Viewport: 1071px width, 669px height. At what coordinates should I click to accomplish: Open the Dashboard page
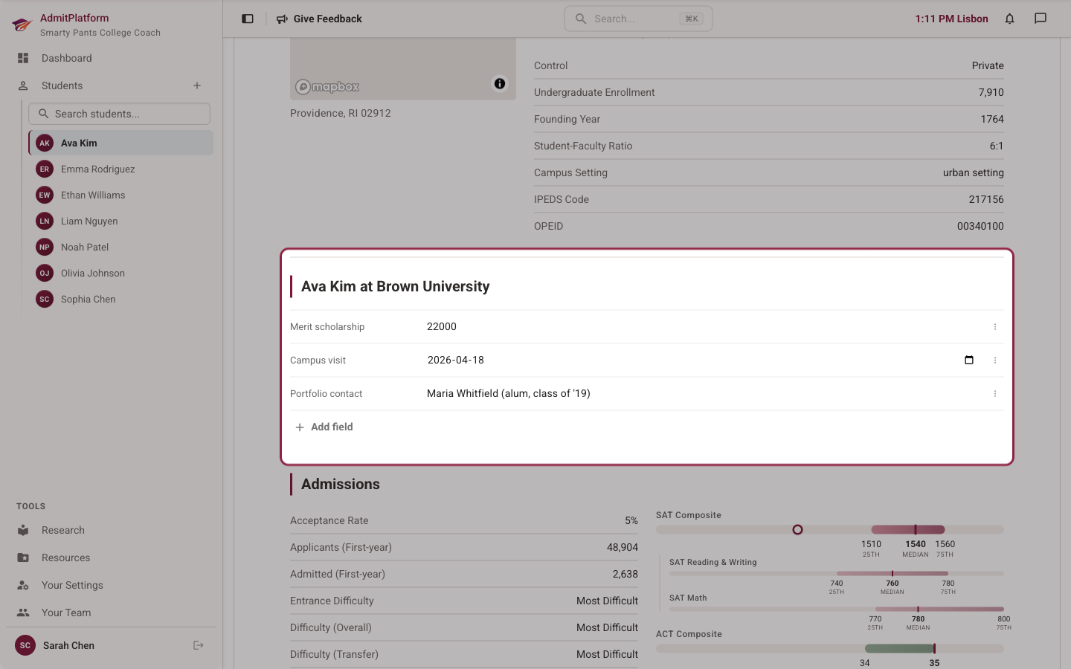coord(112,58)
